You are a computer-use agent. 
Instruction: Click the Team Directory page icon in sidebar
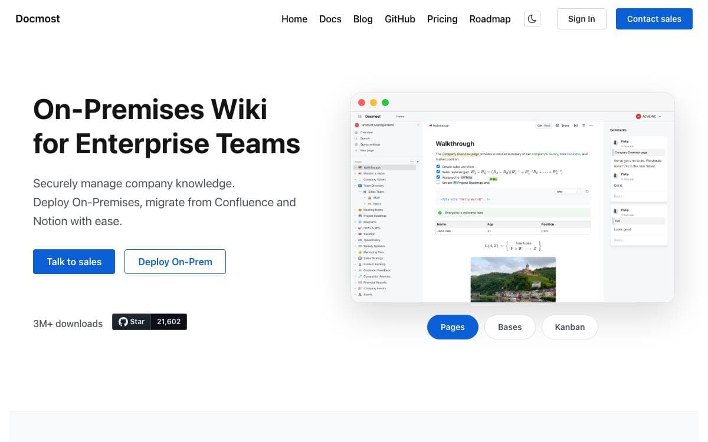click(360, 186)
